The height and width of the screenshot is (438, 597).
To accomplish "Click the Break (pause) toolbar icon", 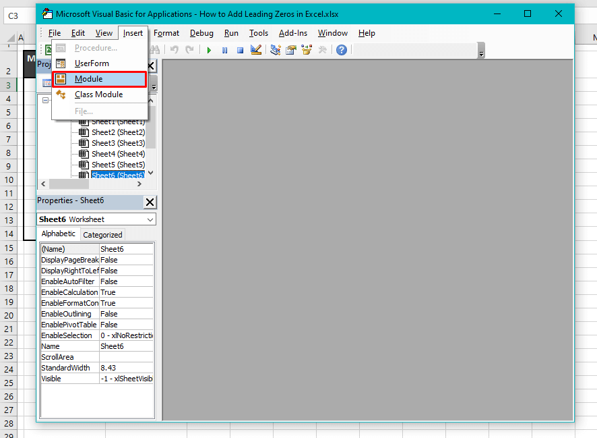I will coord(225,49).
